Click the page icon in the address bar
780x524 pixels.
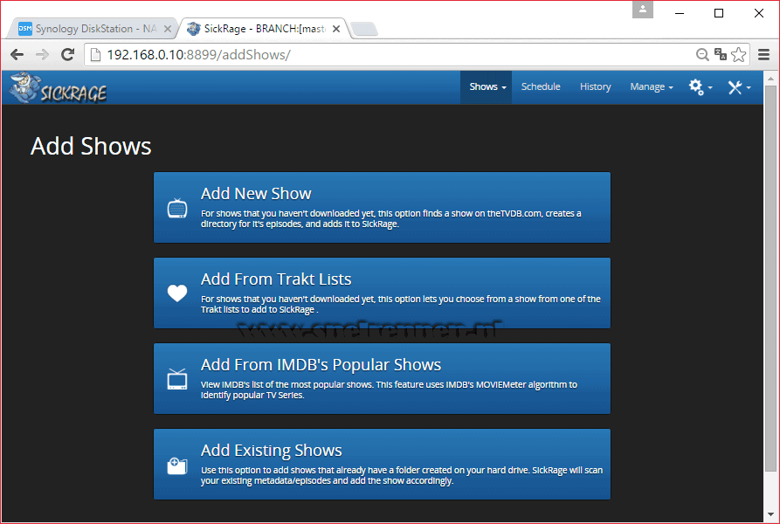tap(95, 55)
